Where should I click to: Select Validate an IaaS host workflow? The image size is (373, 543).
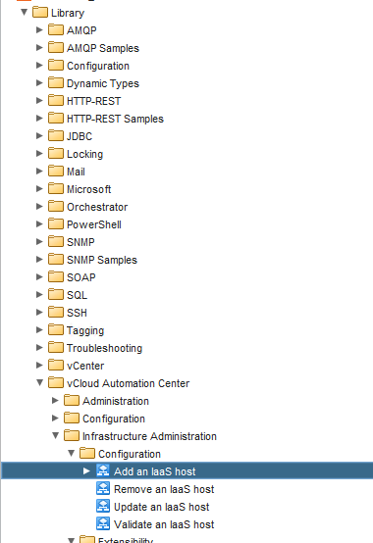click(164, 524)
